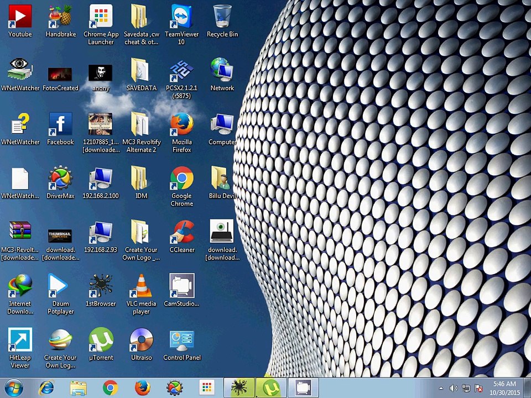This screenshot has width=531, height=398.
Task: Open DriverMax pinned taskbar icon
Action: point(175,388)
